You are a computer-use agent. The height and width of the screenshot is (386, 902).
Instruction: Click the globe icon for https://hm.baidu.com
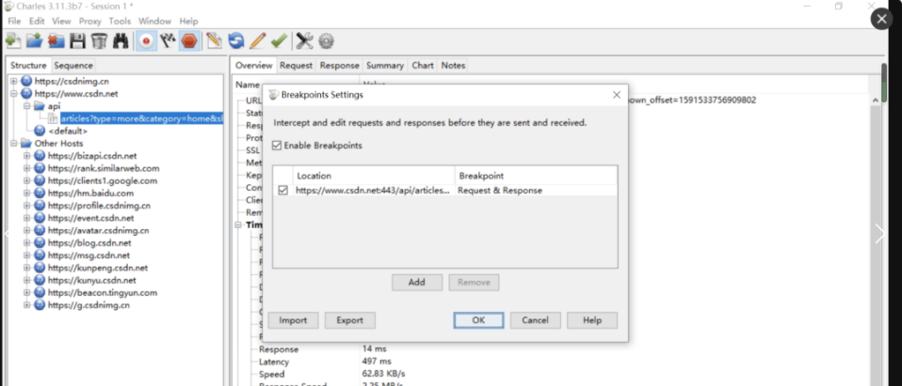[40, 193]
